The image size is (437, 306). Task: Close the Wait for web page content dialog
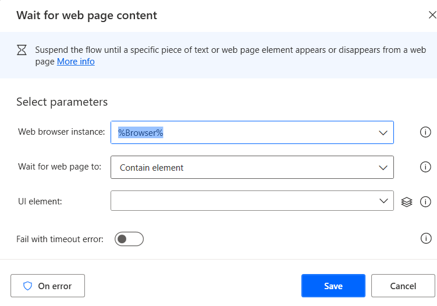coord(432,15)
